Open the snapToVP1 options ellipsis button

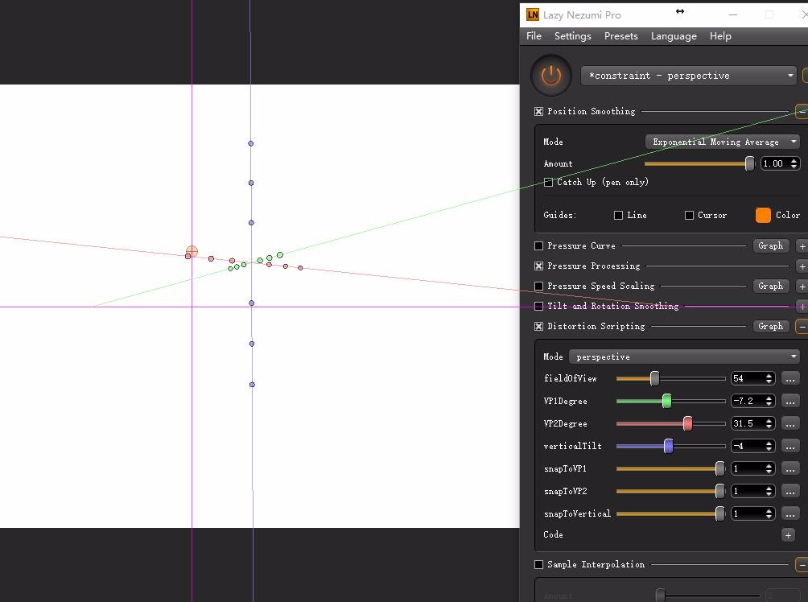pyautogui.click(x=790, y=468)
